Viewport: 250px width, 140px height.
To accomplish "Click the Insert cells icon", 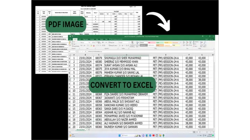I will tap(184, 44).
